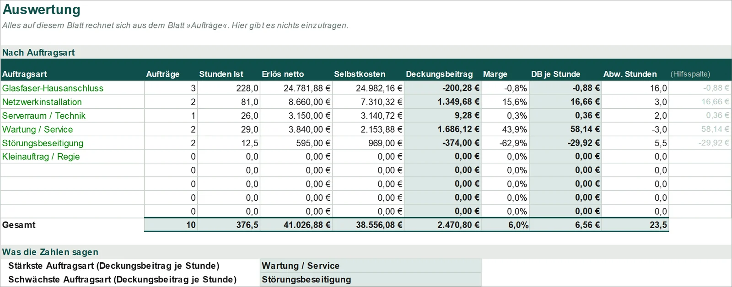The image size is (732, 287).
Task: Click the 58,14 € DB je Stunde cell
Action: [x=565, y=129]
